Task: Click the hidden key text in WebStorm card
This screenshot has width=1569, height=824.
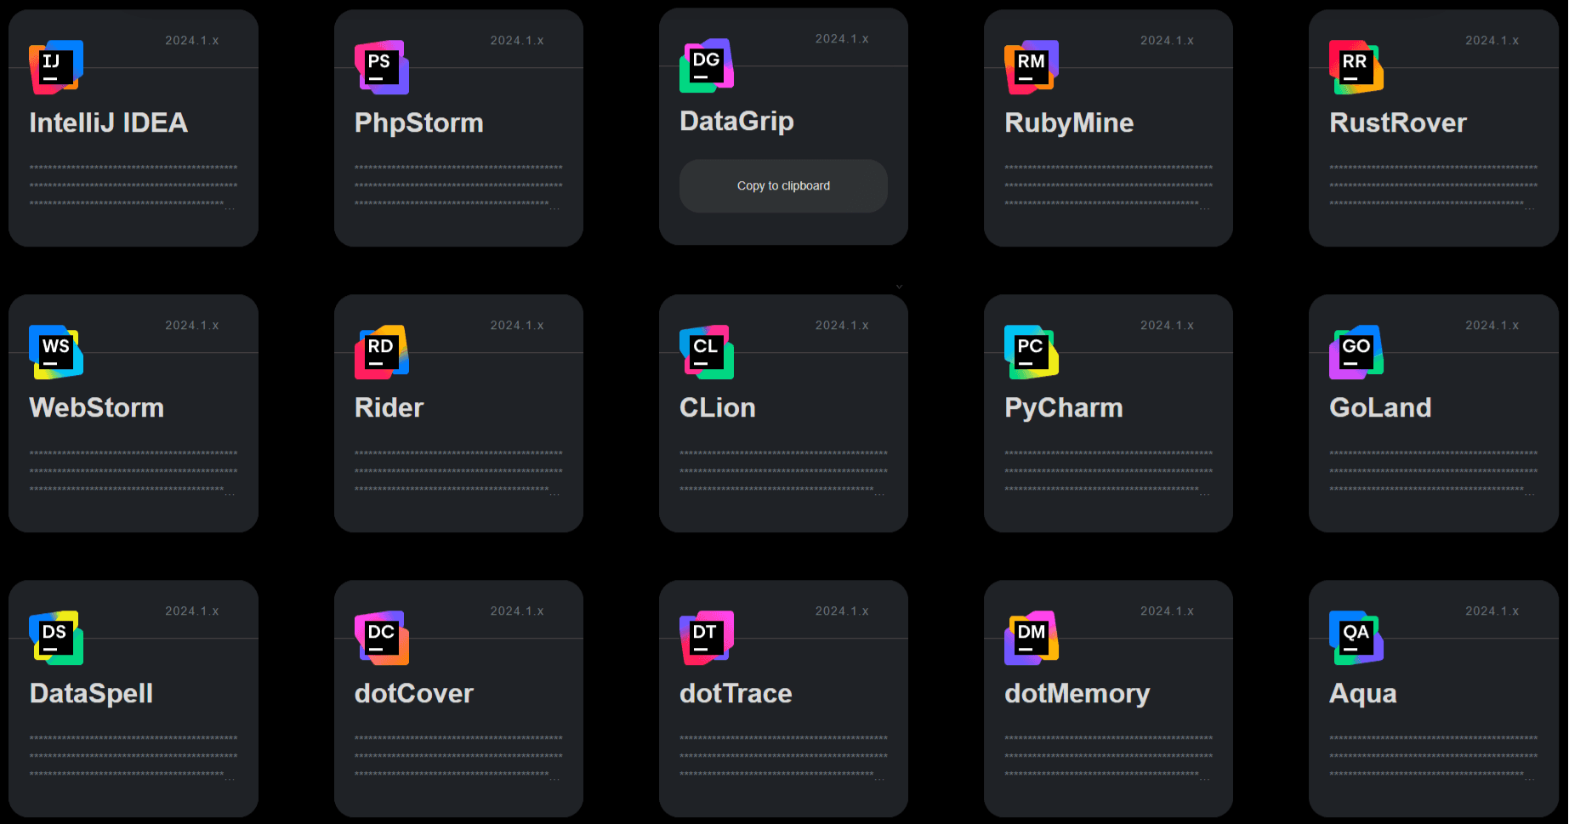Action: coord(133,471)
